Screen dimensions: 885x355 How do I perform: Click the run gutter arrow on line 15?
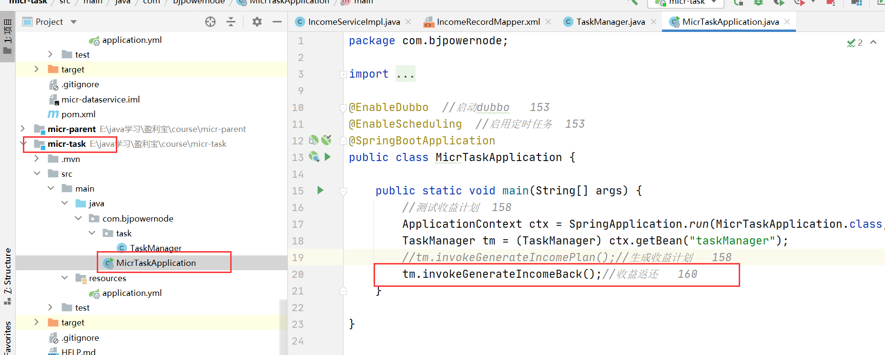pyautogui.click(x=320, y=190)
